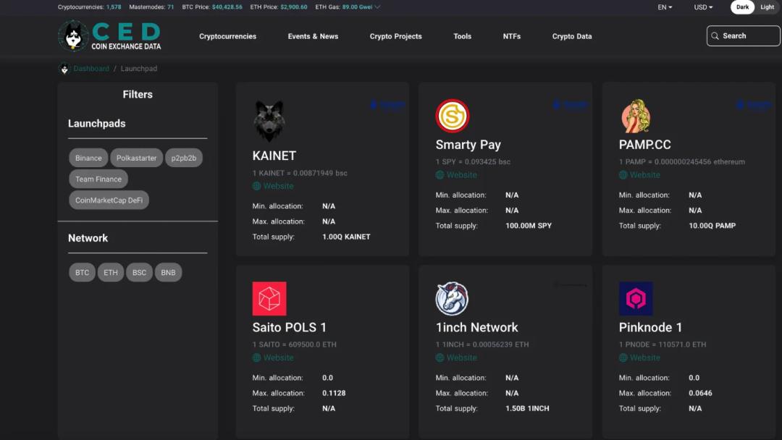
Task: Click the Launchpad breadcrumb text
Action: [138, 69]
